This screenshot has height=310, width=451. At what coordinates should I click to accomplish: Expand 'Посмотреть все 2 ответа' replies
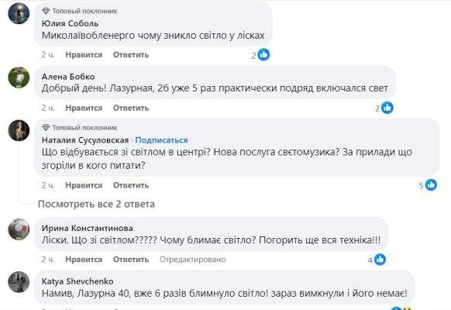pos(96,204)
